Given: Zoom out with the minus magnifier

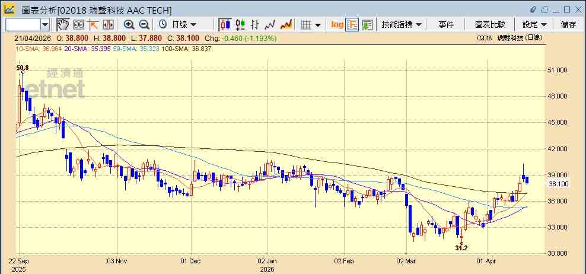Looking at the screenshot, I should pyautogui.click(x=144, y=25).
